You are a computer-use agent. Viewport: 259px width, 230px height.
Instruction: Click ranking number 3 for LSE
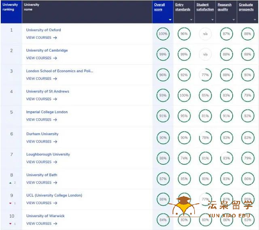click(x=11, y=71)
